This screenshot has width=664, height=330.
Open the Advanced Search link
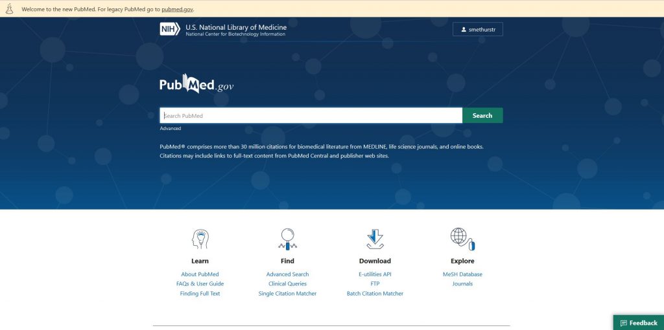pos(287,274)
